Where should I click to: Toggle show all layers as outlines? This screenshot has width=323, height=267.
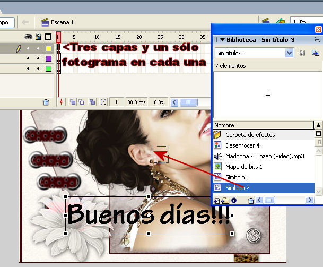pyautogui.click(x=48, y=37)
